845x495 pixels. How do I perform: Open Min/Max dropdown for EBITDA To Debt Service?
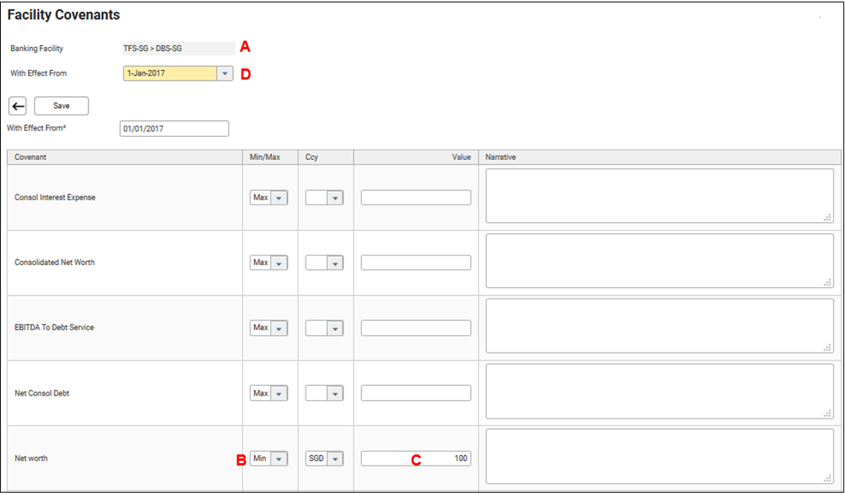[x=269, y=328]
